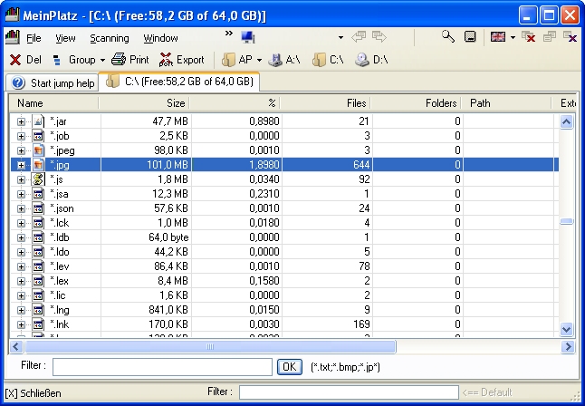Expand the *.json tree row
The width and height of the screenshot is (585, 406).
(x=21, y=208)
